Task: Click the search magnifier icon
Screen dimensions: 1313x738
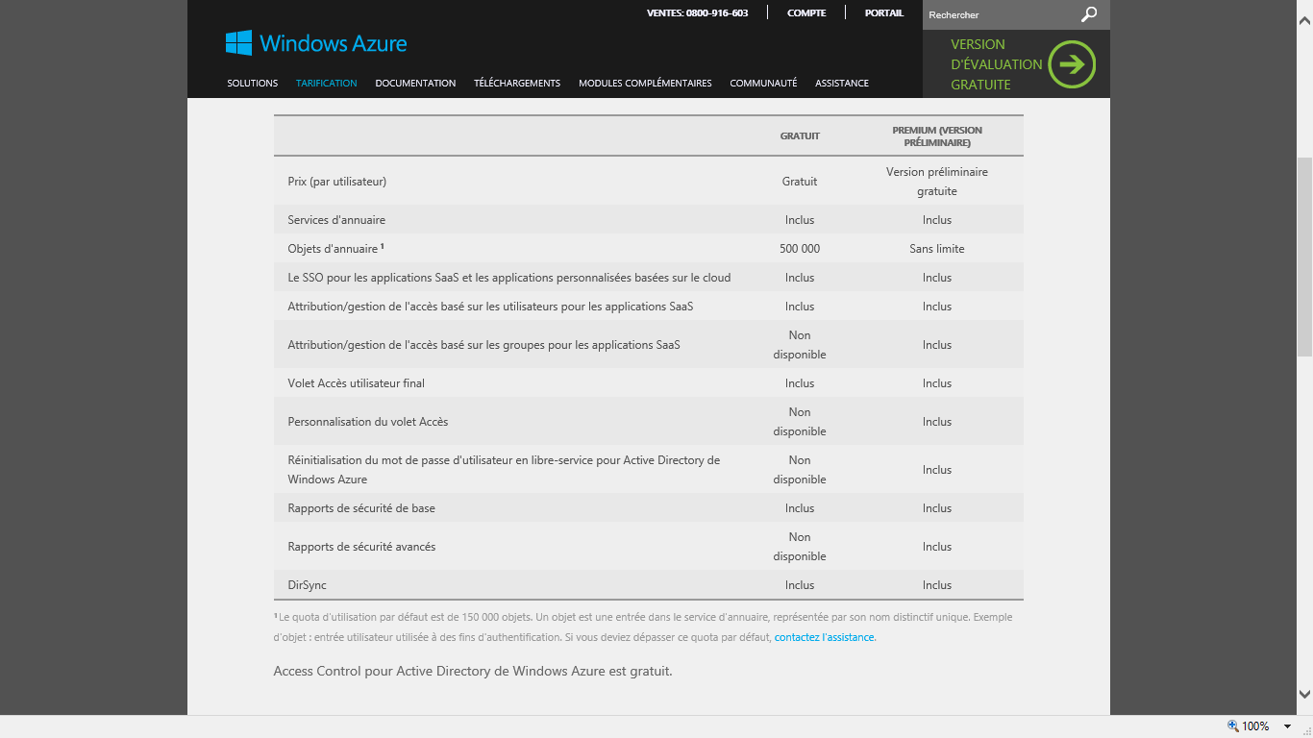Action: (x=1089, y=14)
